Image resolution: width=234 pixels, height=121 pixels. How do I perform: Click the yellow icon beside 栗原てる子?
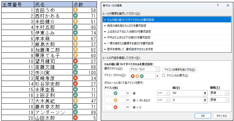(x=76, y=55)
